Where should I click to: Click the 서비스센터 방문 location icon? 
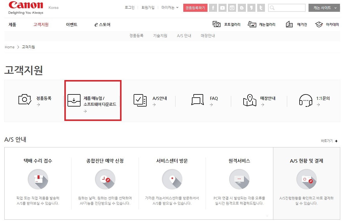tap(172, 179)
